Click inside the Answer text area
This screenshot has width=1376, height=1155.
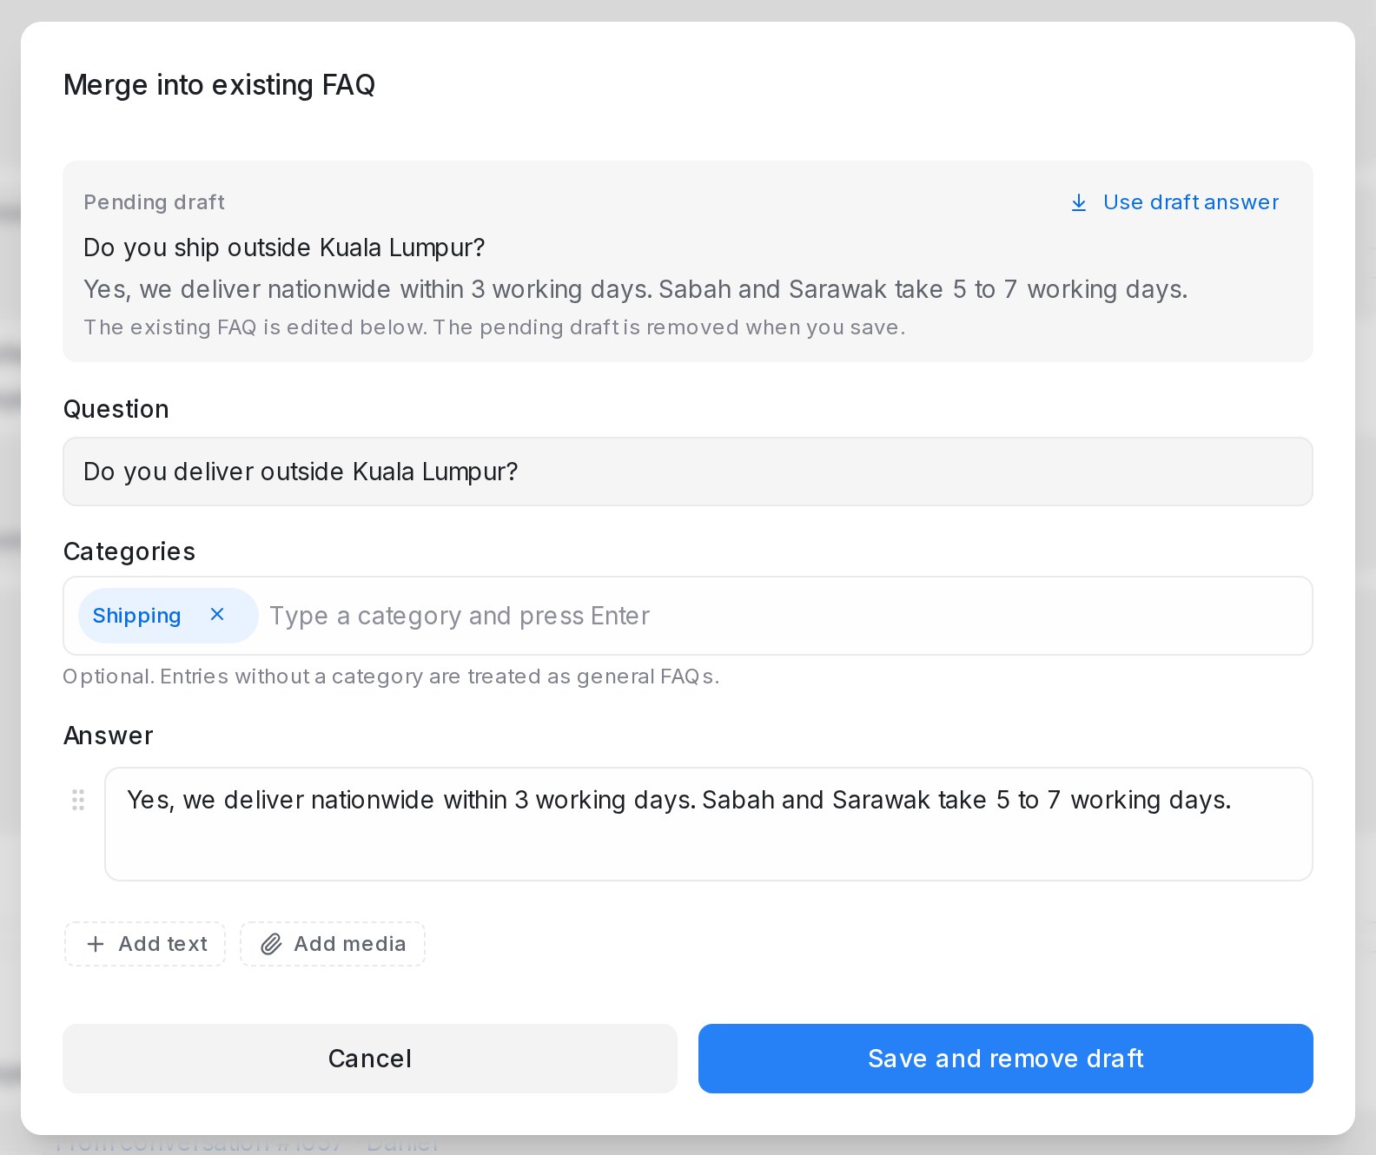tap(708, 823)
